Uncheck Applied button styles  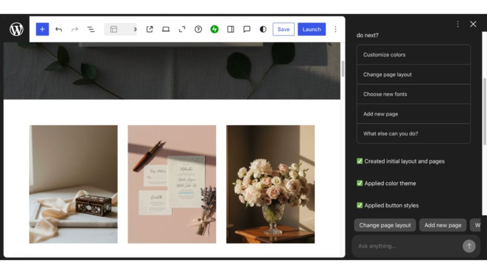(360, 205)
